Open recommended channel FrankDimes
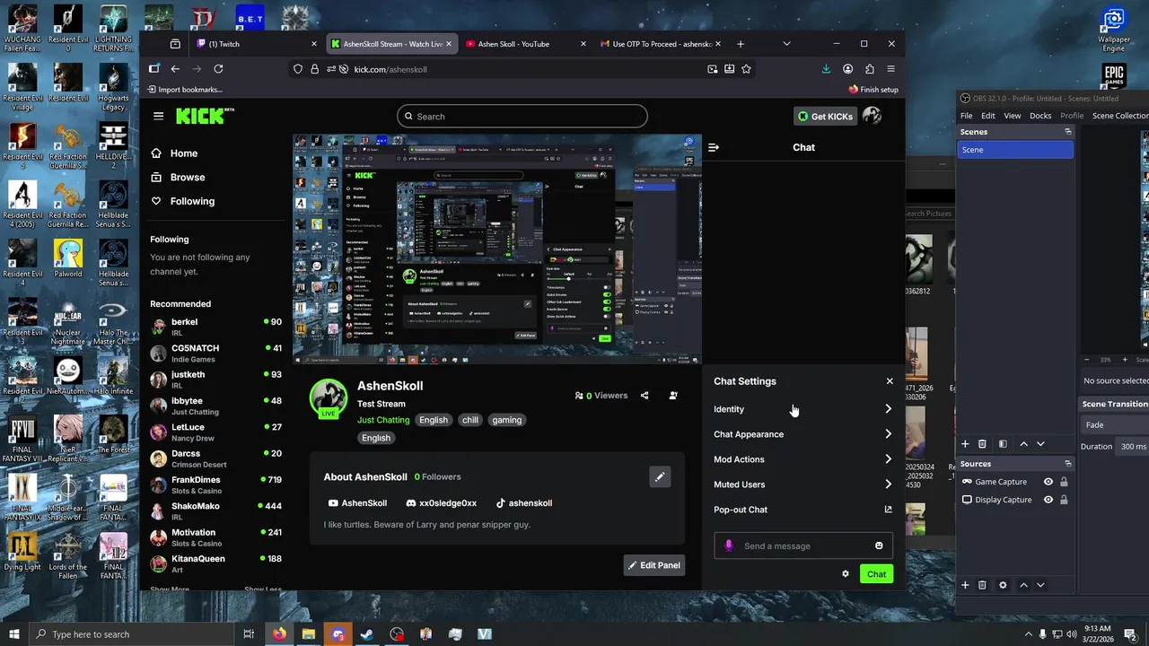Viewport: 1149px width, 646px height. [215, 484]
